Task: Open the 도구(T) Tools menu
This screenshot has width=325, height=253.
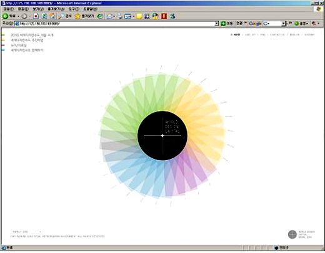Action: 74,9
